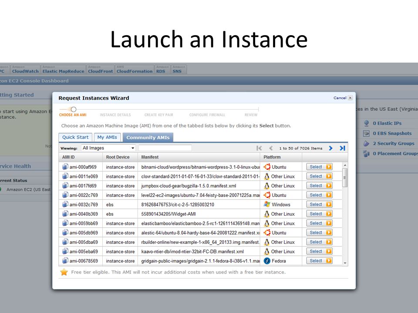Click the Elastic IPs icon in the dashboard

coord(367,123)
